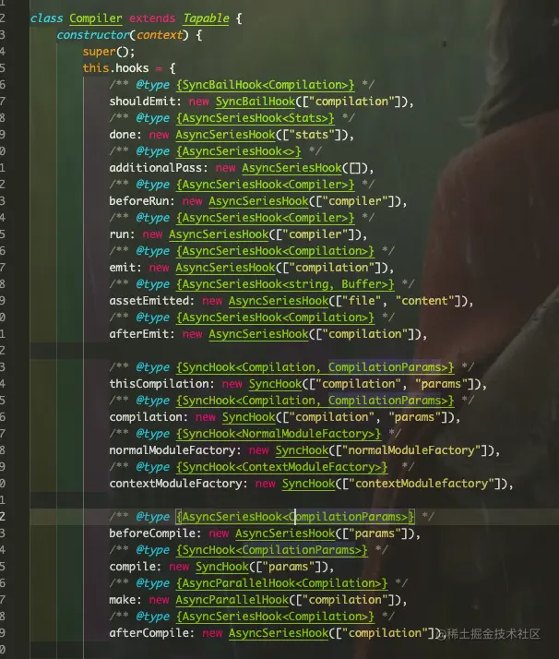Click the {AsyncSeriesHook<Stats>} type comment

pyautogui.click(x=255, y=118)
